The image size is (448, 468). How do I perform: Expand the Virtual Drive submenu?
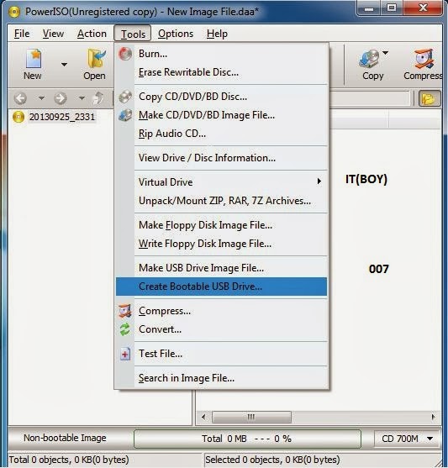(x=221, y=182)
